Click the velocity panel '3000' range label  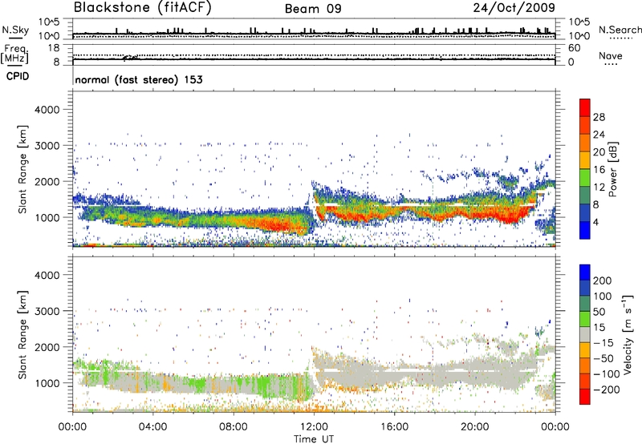[x=47, y=311]
